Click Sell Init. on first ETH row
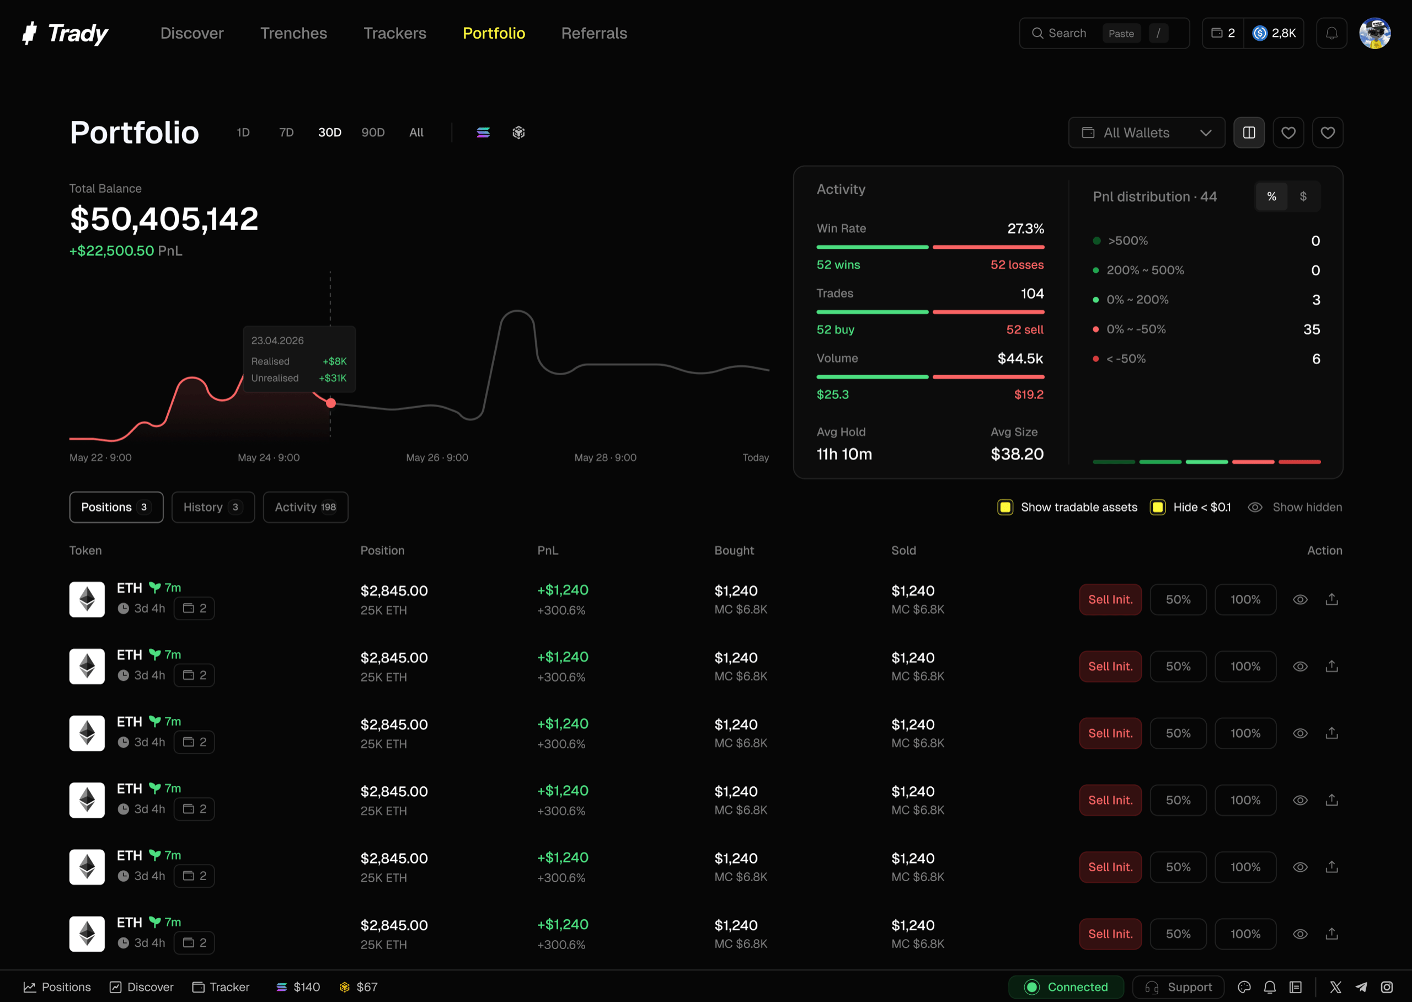The image size is (1412, 1002). [1110, 599]
